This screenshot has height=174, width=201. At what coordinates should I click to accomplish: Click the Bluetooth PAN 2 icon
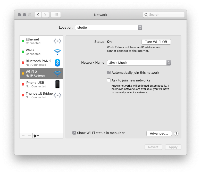click(x=57, y=63)
